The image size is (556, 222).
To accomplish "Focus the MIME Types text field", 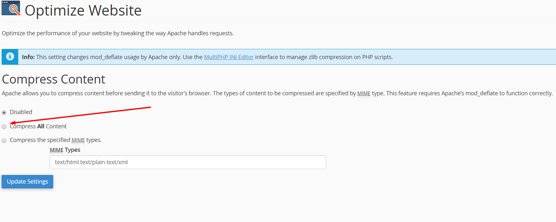I will [x=188, y=162].
